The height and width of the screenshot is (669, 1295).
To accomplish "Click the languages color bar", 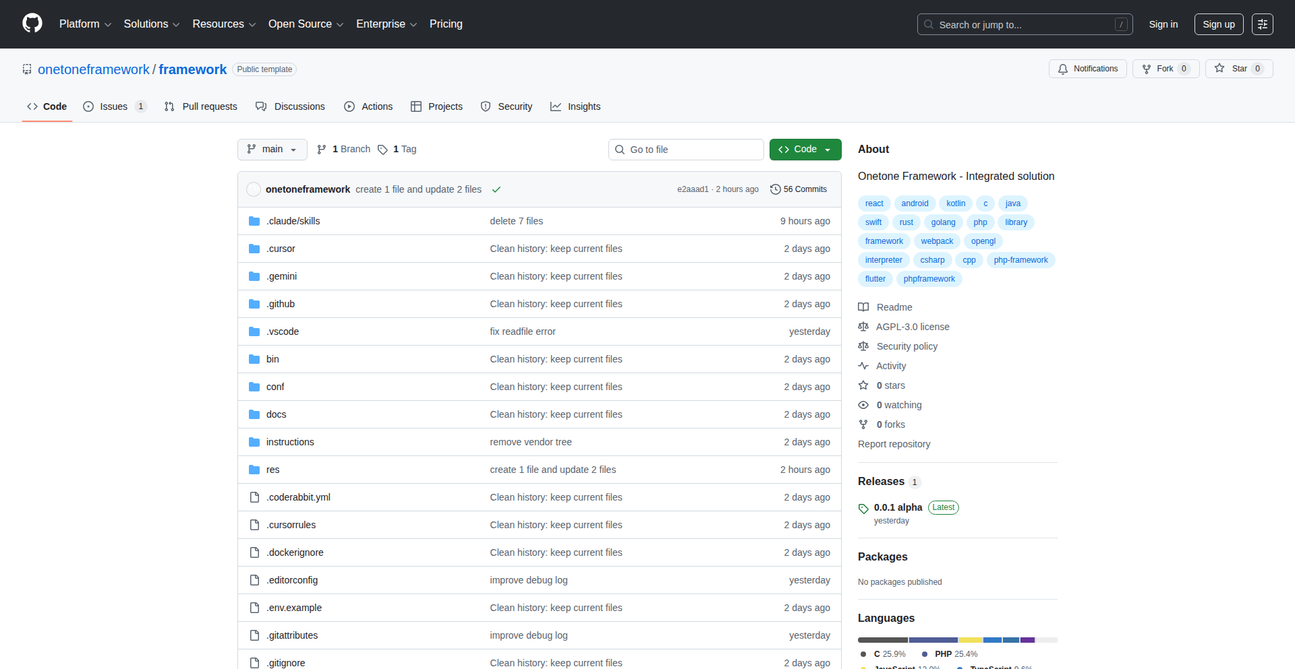I will (x=956, y=640).
